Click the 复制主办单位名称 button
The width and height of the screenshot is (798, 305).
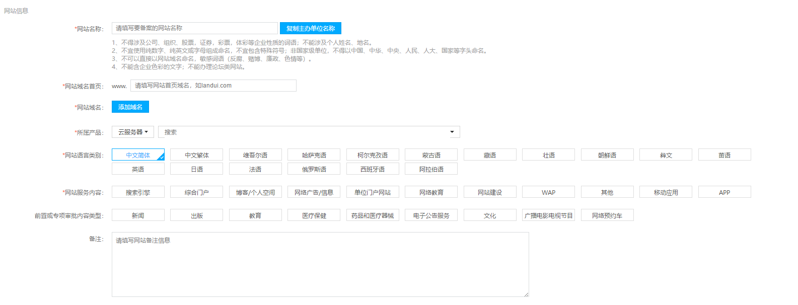point(310,28)
